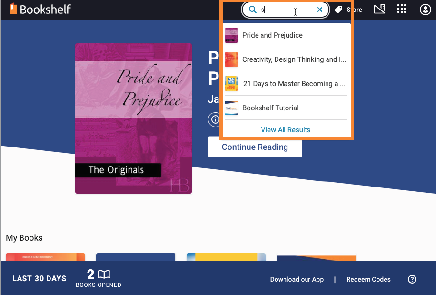Open Redeem Codes link
Image resolution: width=436 pixels, height=295 pixels.
pyautogui.click(x=368, y=279)
